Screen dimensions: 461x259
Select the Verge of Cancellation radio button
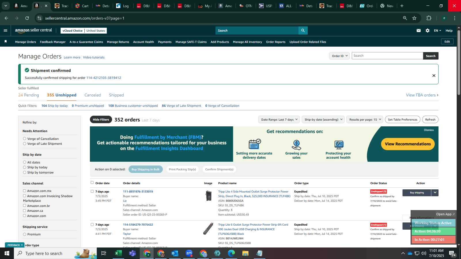click(24, 138)
